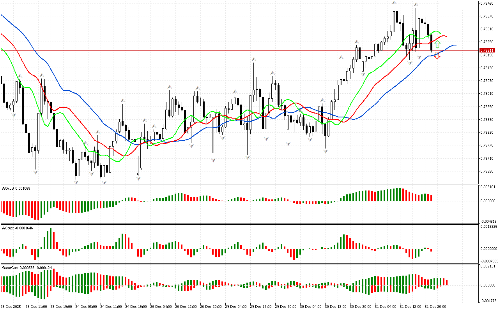The width and height of the screenshot is (499, 311).
Task: Click the red 0.79211 current price tag
Action: [487, 50]
